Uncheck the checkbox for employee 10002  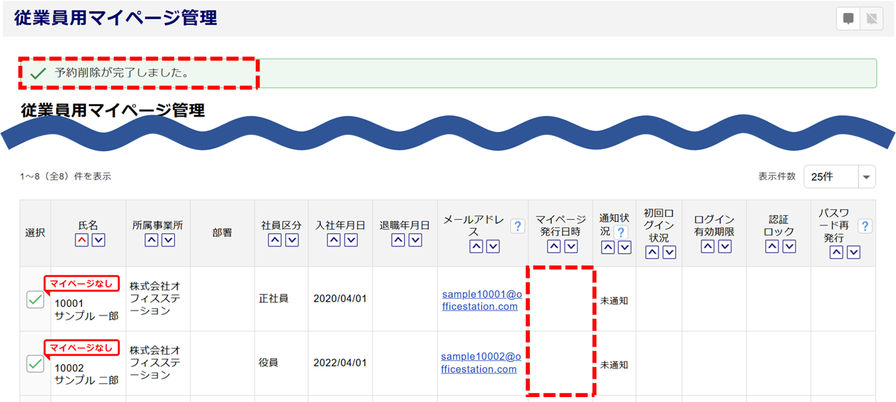pos(35,364)
